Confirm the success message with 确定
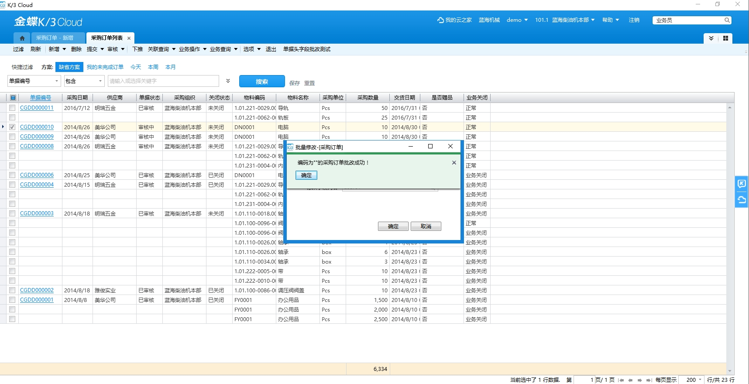 (306, 175)
